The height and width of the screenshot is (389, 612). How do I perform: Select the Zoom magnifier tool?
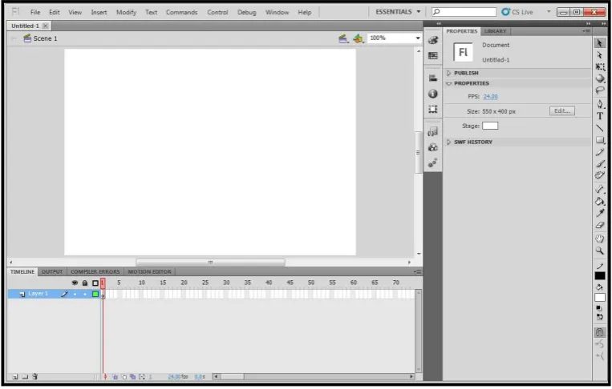point(600,251)
